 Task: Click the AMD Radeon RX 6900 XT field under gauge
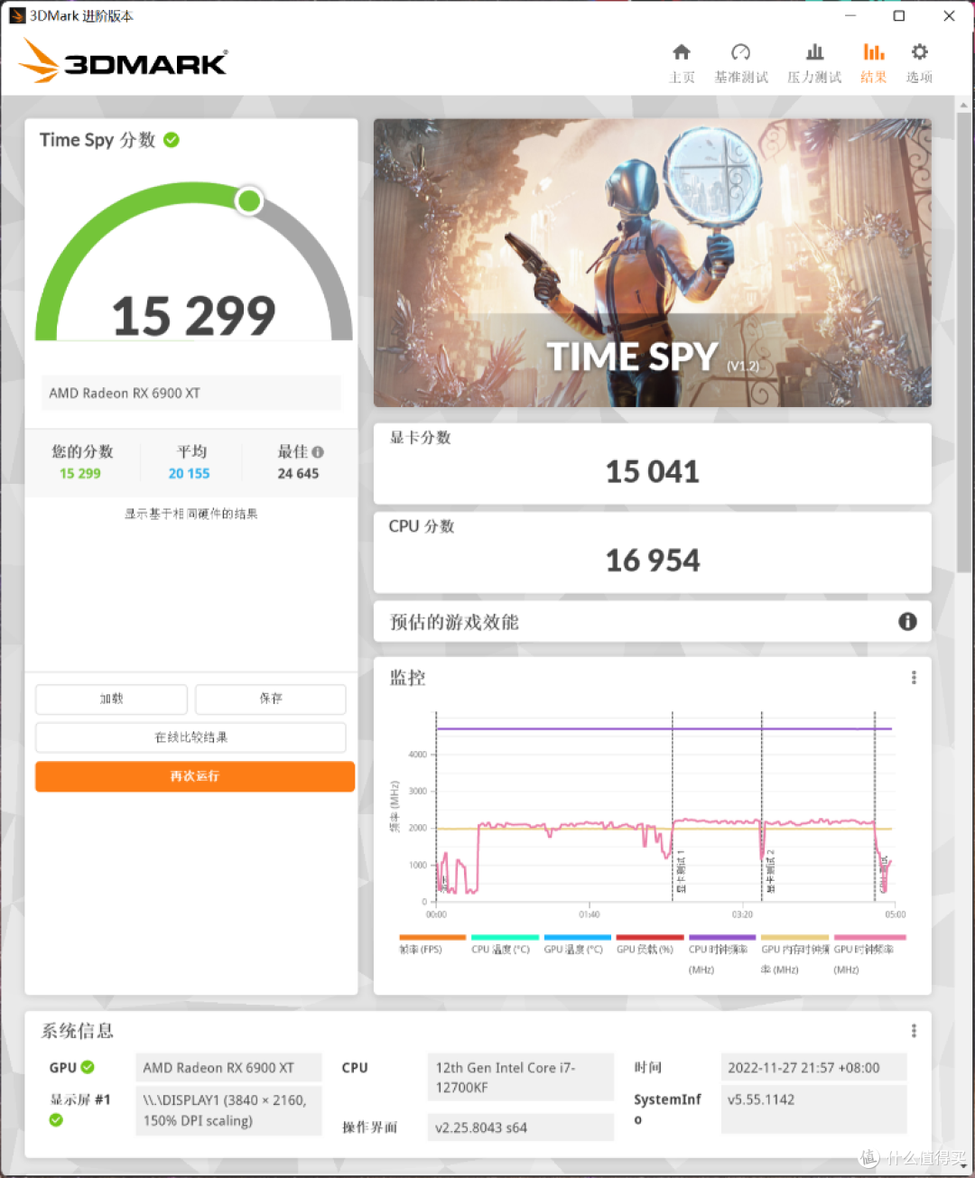click(190, 393)
